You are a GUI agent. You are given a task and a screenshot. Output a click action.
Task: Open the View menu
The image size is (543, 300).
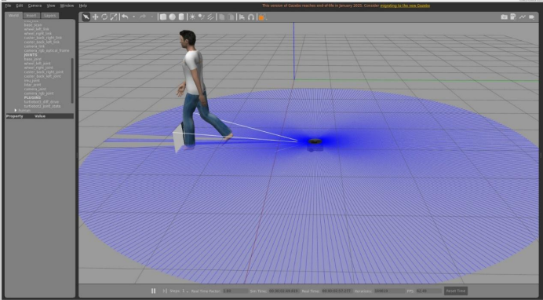51,5
